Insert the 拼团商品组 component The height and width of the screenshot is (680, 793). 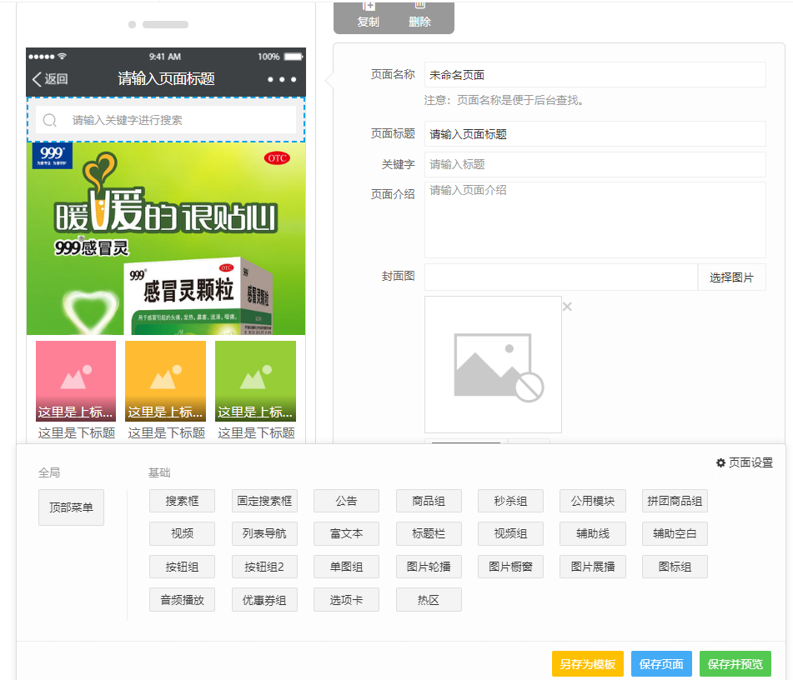(x=675, y=501)
